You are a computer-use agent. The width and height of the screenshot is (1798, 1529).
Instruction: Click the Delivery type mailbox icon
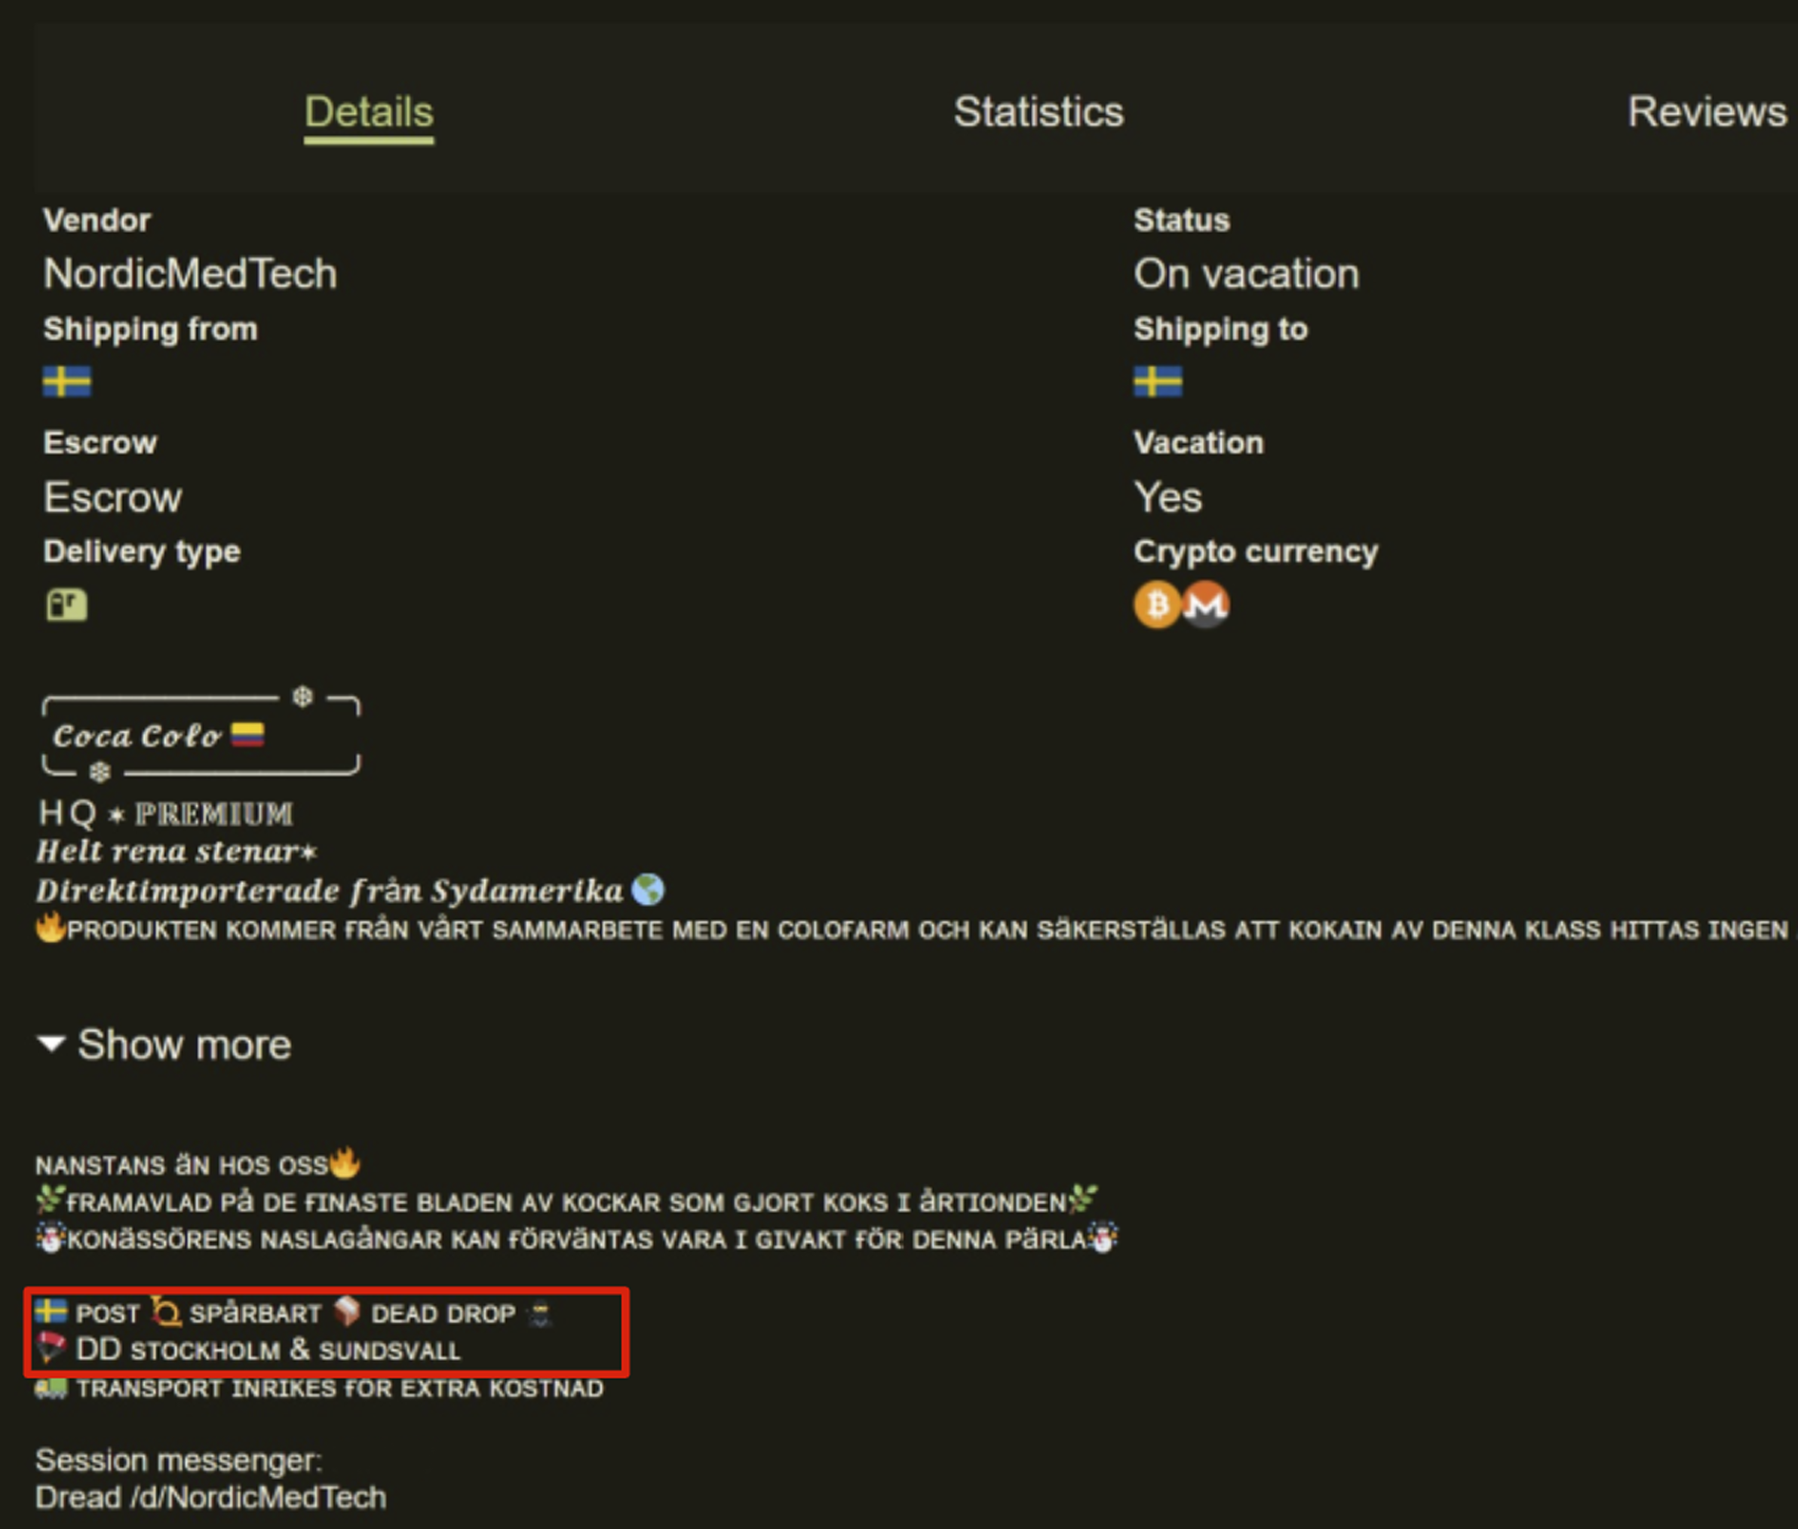(67, 604)
